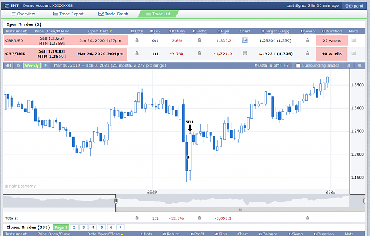
Task: Close chart with X icon in Mar 26 row
Action: point(245,53)
